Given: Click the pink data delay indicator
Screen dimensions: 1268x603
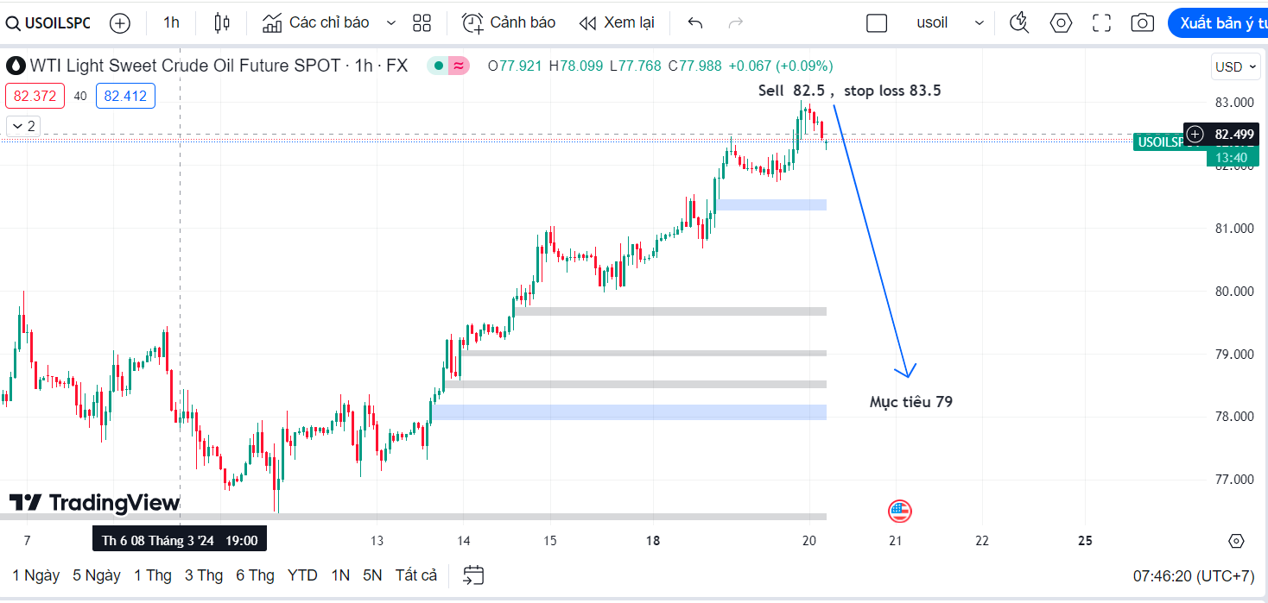Looking at the screenshot, I should pyautogui.click(x=459, y=66).
